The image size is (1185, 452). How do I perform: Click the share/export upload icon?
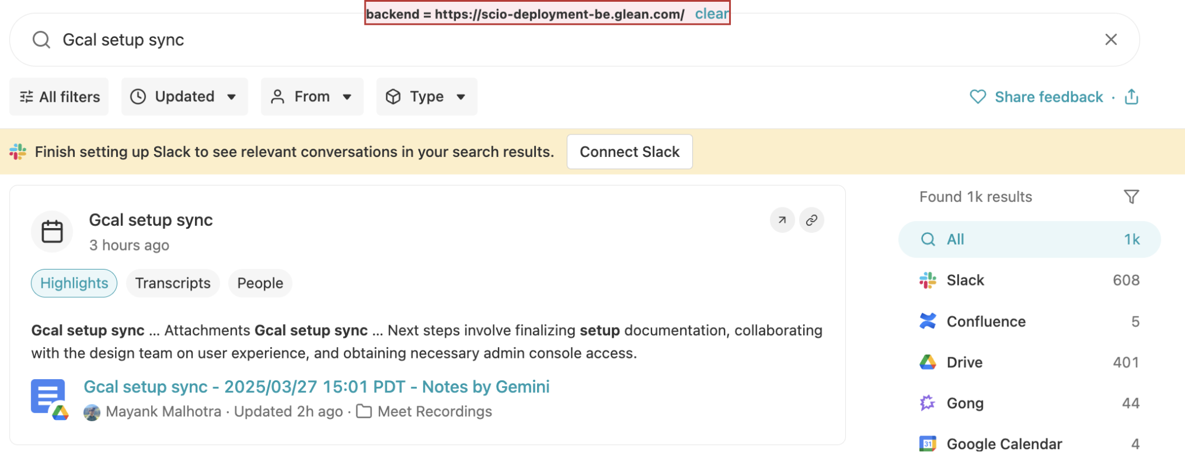point(1131,97)
